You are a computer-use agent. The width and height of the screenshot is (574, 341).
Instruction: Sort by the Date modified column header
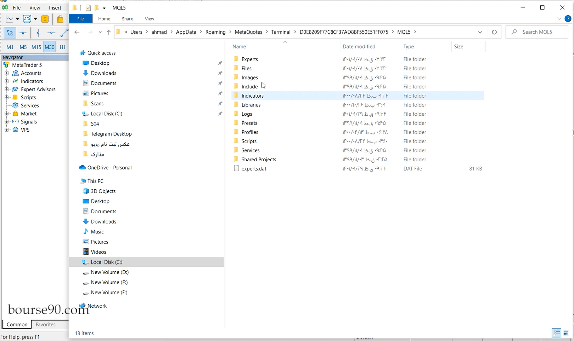tap(359, 47)
